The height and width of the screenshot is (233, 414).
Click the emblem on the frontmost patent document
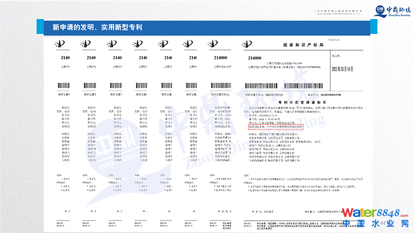pos(248,44)
